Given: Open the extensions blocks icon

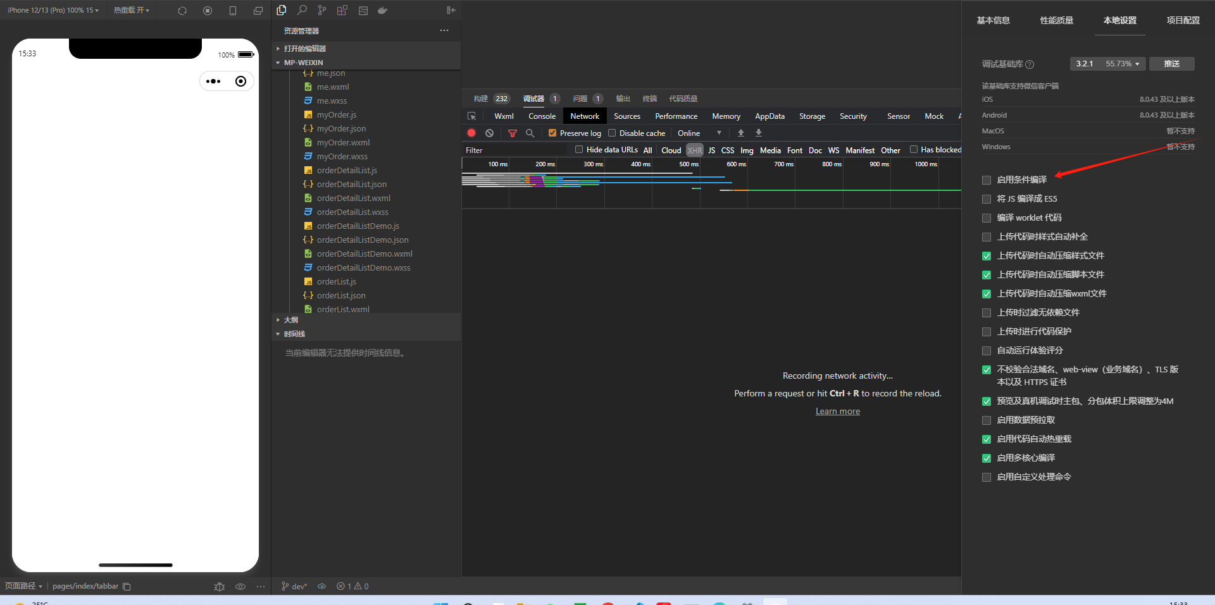Looking at the screenshot, I should (342, 10).
